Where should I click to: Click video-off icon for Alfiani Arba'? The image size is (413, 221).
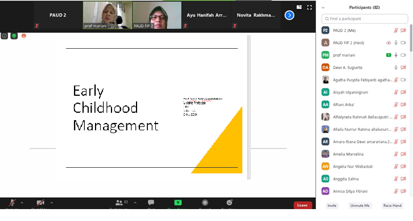[x=403, y=104]
